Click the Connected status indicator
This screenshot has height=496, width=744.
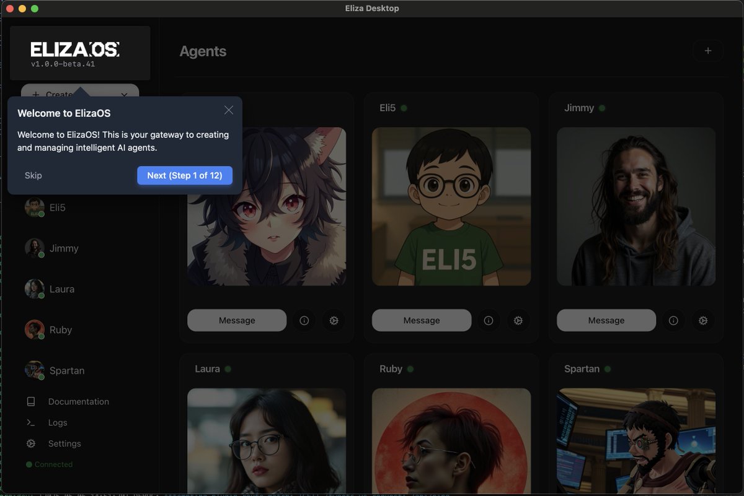[x=49, y=464]
